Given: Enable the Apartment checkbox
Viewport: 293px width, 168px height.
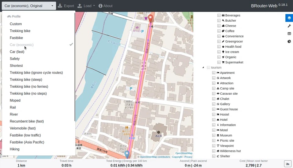Looking at the screenshot, I should click(214, 73).
